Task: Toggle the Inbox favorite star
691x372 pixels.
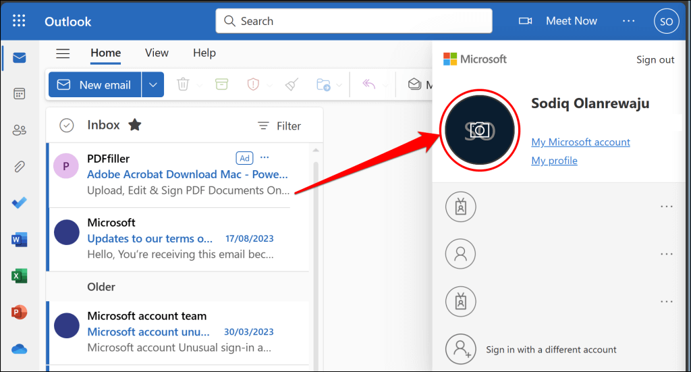Action: (x=135, y=125)
